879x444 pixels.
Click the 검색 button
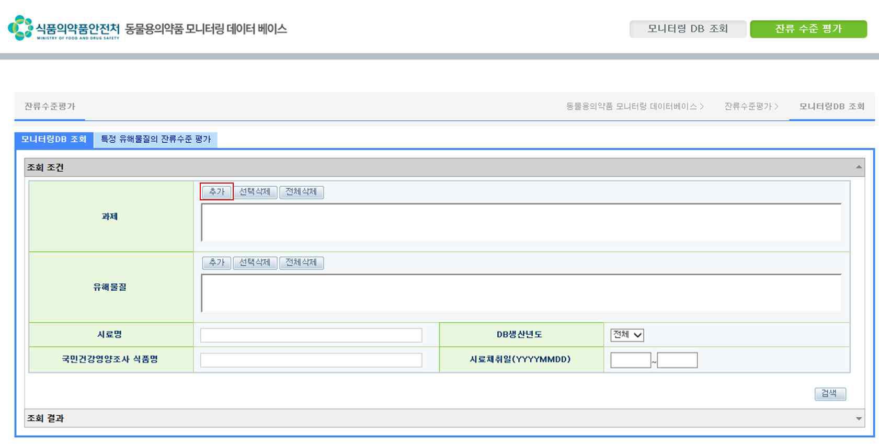point(830,394)
